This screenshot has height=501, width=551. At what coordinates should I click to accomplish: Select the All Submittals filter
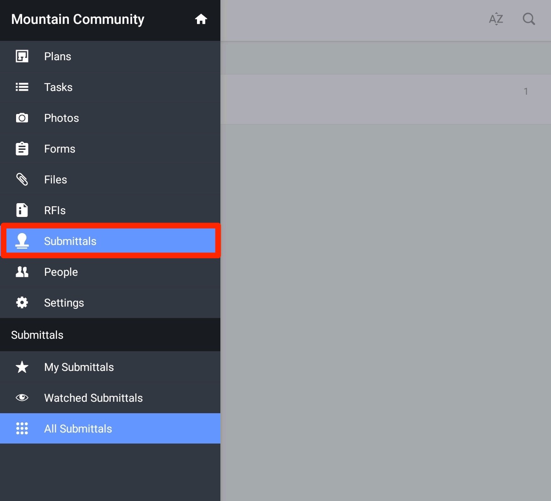click(x=78, y=429)
